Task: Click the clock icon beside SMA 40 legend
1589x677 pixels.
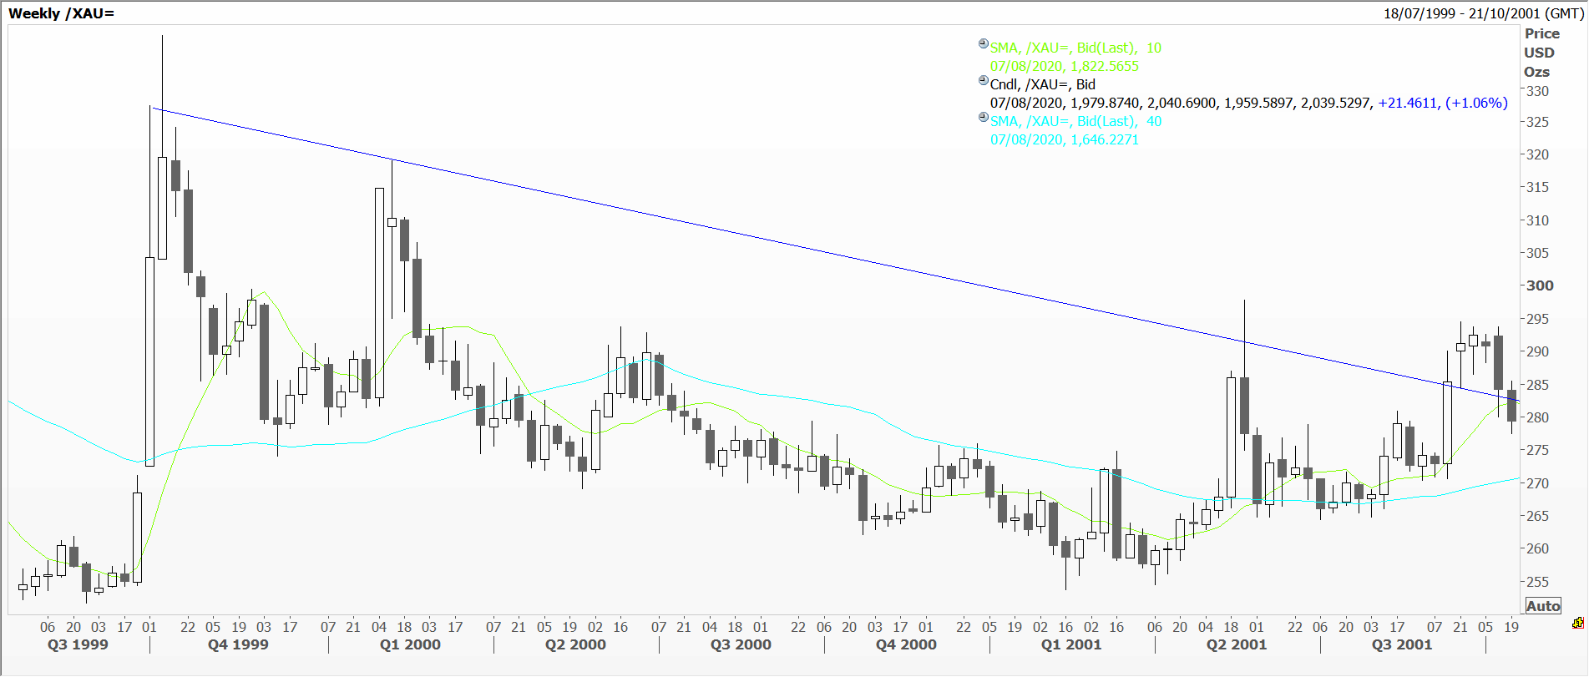Action: click(x=984, y=117)
